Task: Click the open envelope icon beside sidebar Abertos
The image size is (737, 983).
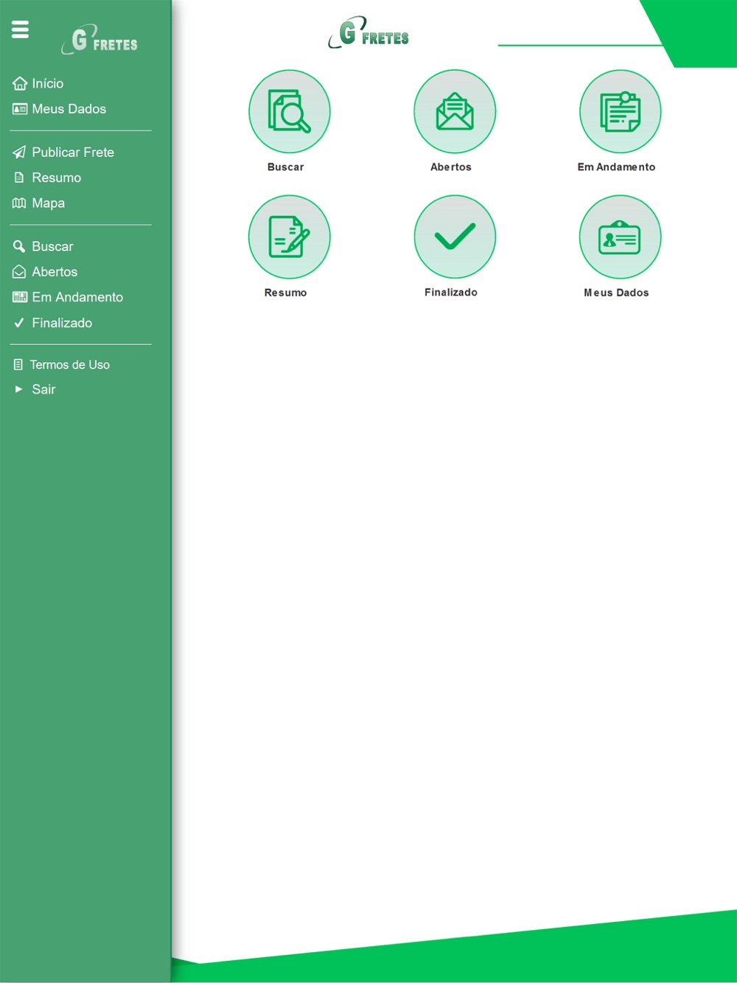Action: [x=19, y=272]
